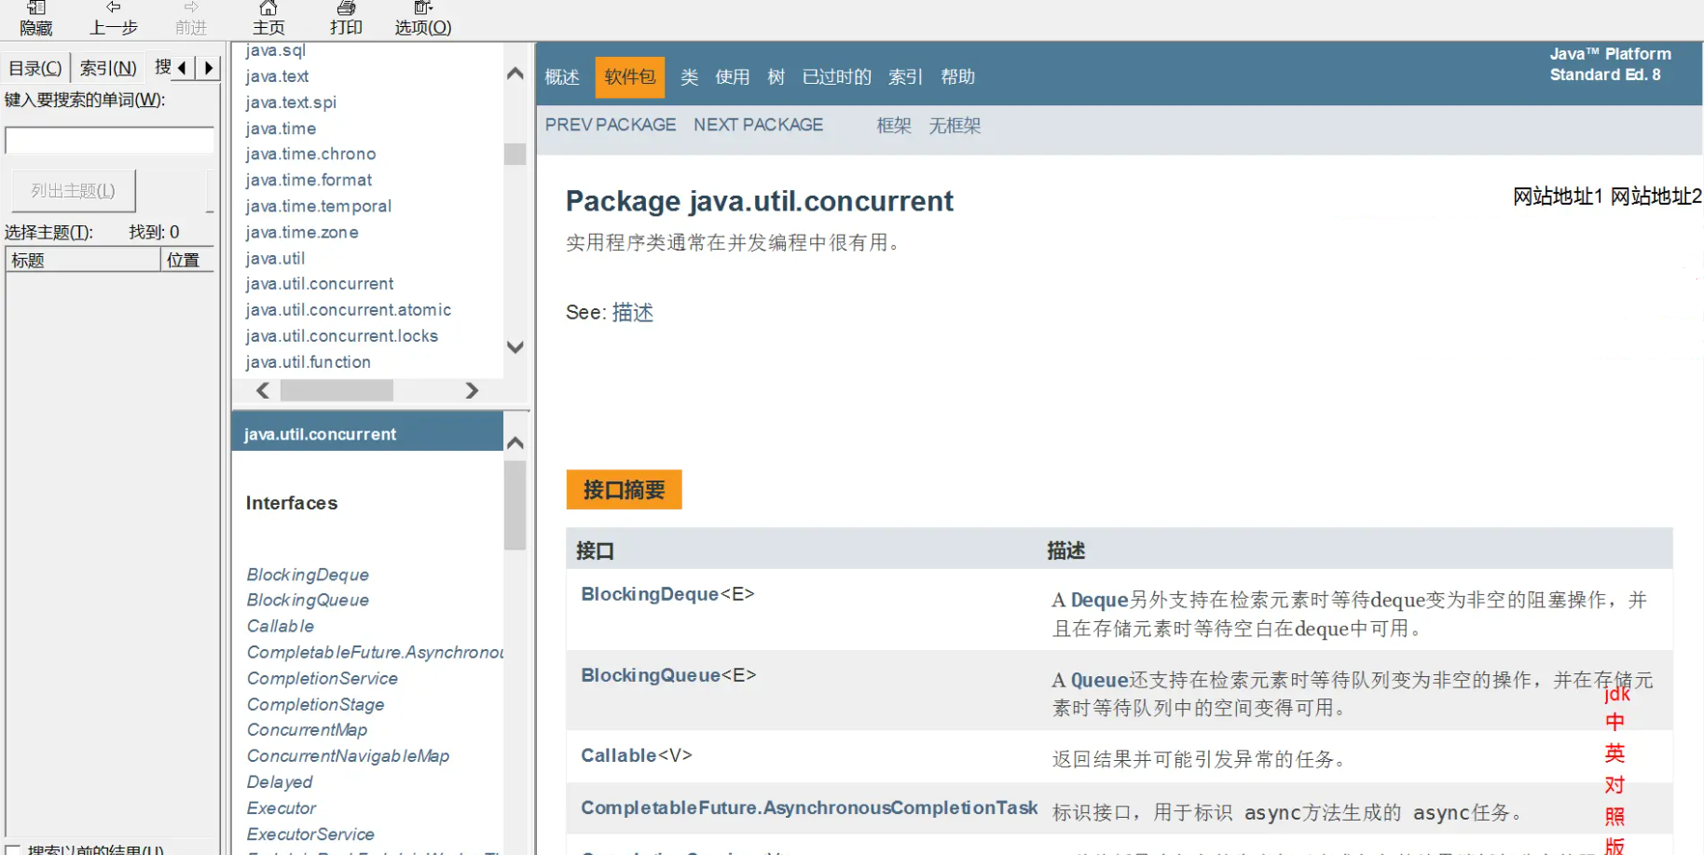Screen dimensions: 1704x855
Task: Click package list scroll-right arrow
Action: pyautogui.click(x=472, y=390)
